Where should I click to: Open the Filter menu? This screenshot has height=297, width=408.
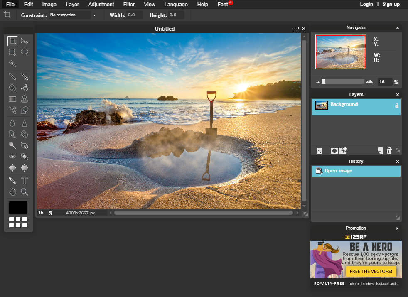[129, 5]
